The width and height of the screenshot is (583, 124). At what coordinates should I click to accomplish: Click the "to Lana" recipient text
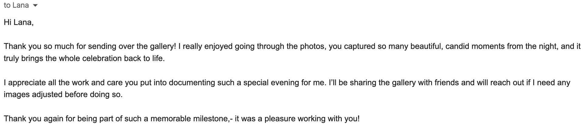pyautogui.click(x=16, y=5)
